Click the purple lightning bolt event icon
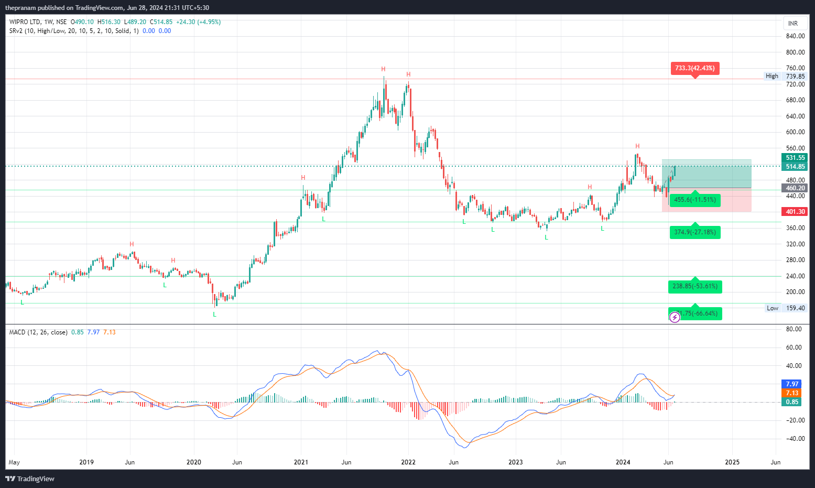This screenshot has height=488, width=815. pos(675,317)
